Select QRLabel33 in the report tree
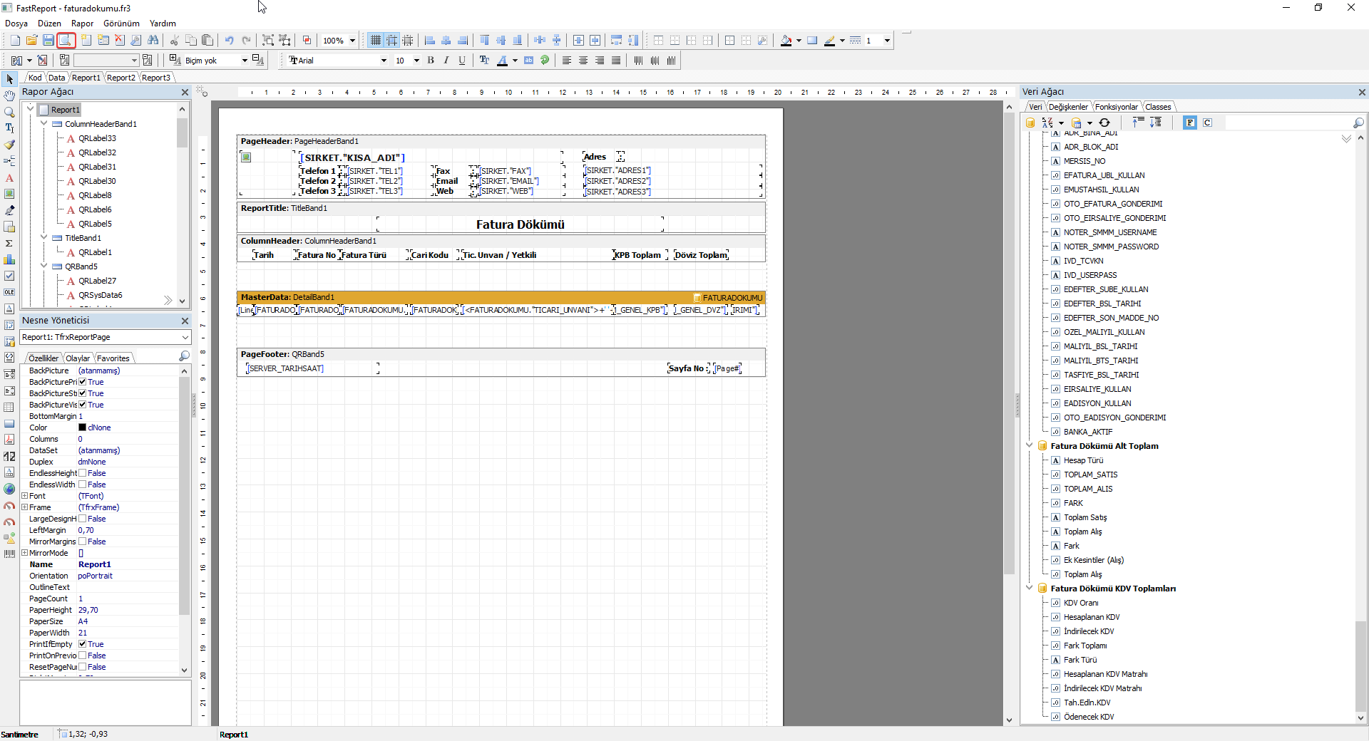Screen dimensions: 1369x741 pos(97,138)
